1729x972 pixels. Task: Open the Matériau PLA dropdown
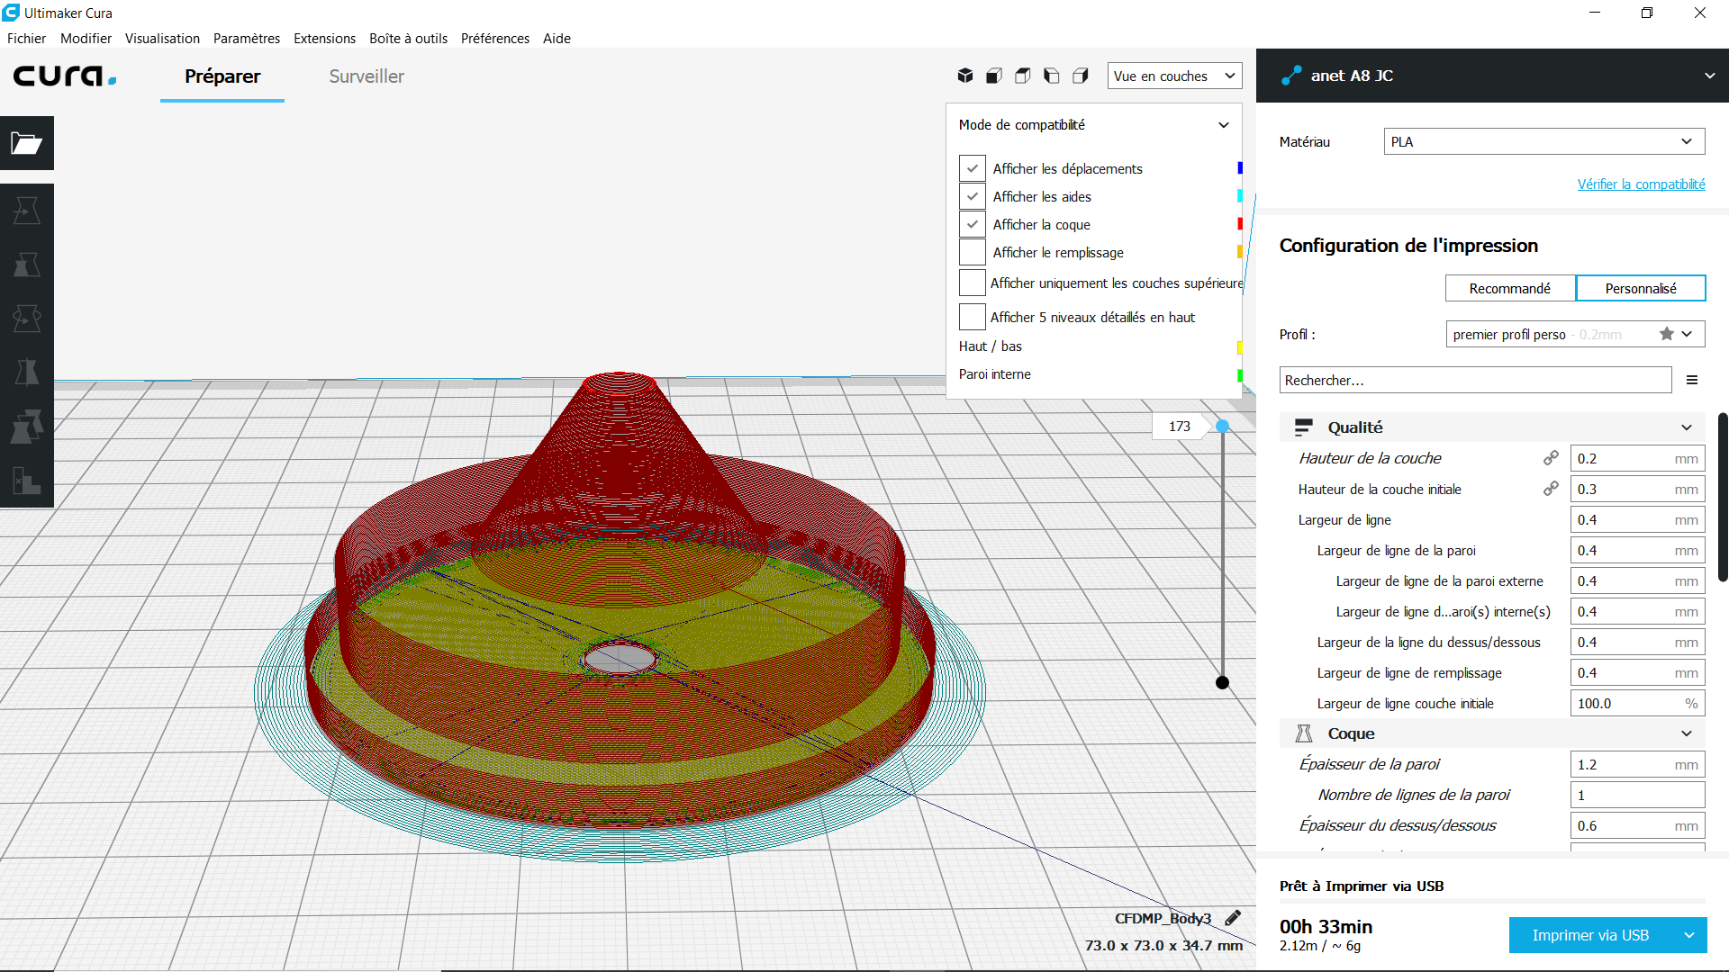(1543, 141)
